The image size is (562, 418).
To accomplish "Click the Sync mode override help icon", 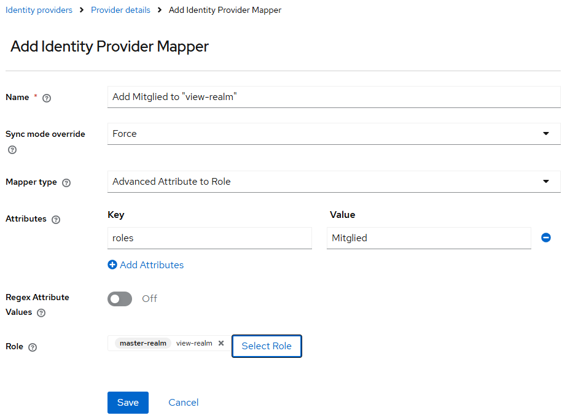I will [x=12, y=150].
